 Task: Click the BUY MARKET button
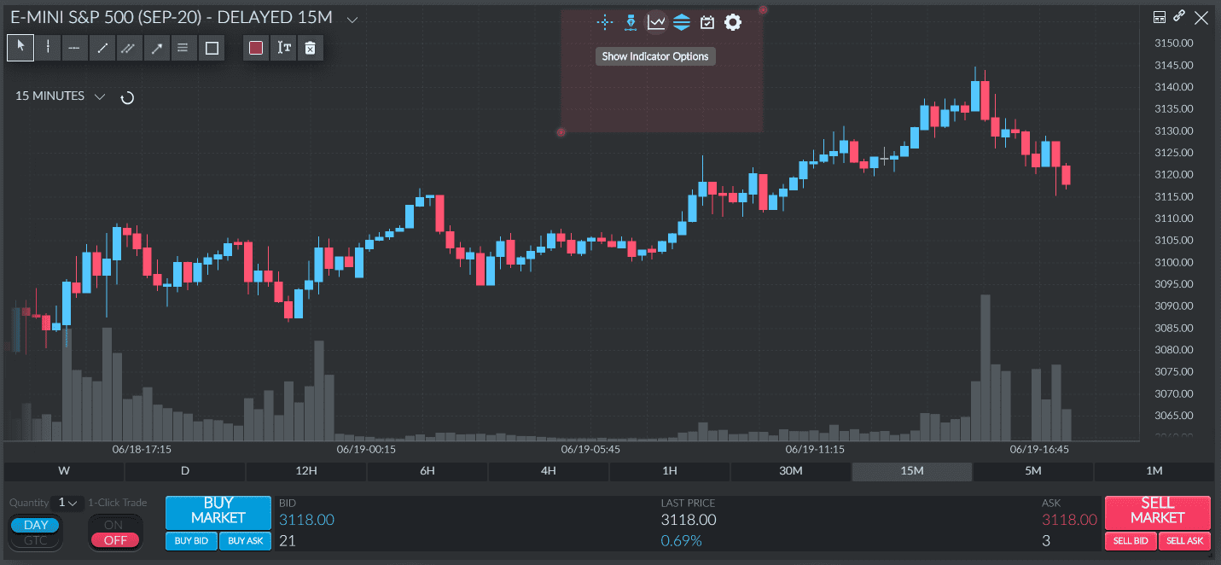218,512
